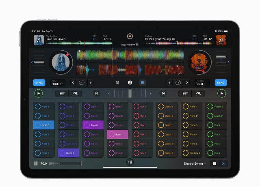
Task: Tap left deck jump-to-cue arrow icon
Action: click(x=75, y=93)
